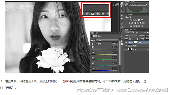Add a Hue/Saturation adjustment
The image size is (182, 95).
[130, 23]
